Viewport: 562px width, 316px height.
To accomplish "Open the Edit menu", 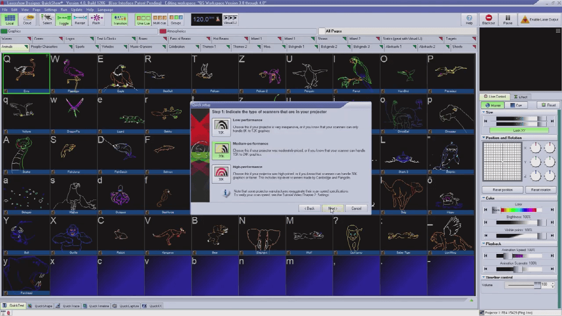I will click(x=14, y=10).
